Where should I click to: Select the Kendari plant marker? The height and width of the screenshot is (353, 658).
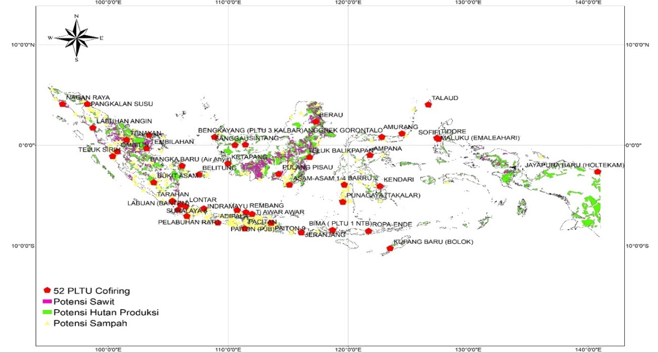tap(380, 186)
